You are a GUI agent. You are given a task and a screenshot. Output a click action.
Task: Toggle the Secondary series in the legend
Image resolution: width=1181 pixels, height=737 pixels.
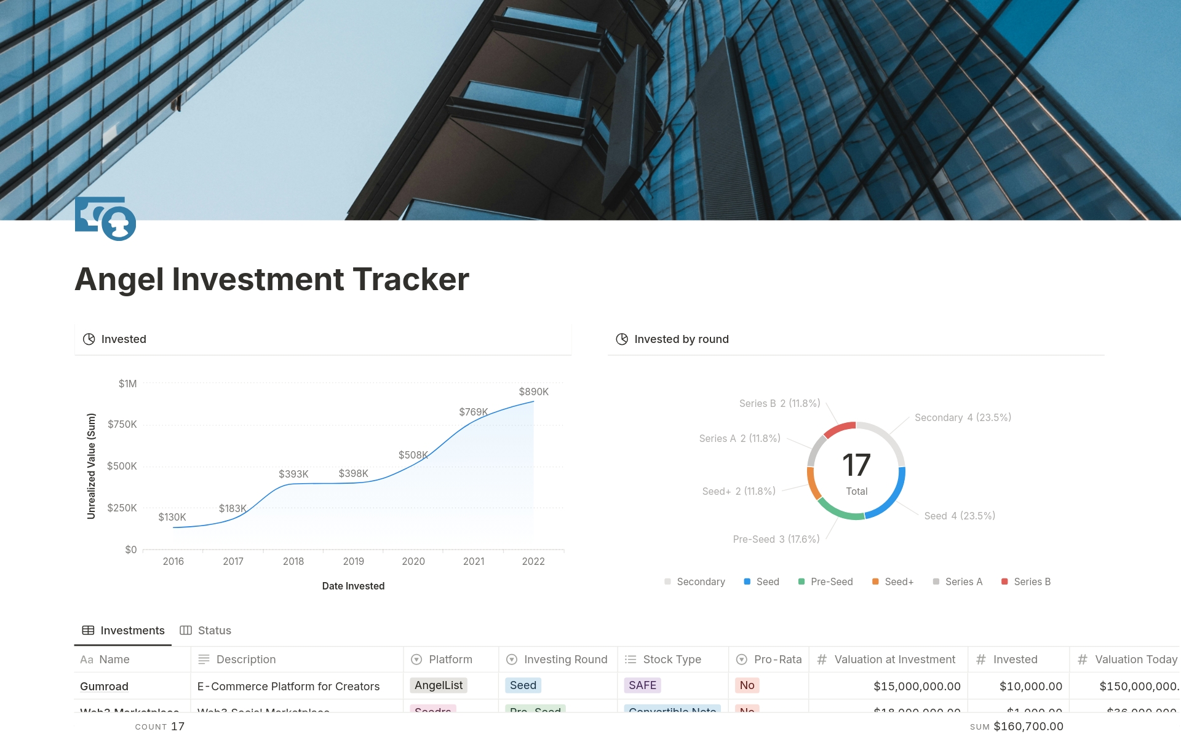[x=694, y=581]
